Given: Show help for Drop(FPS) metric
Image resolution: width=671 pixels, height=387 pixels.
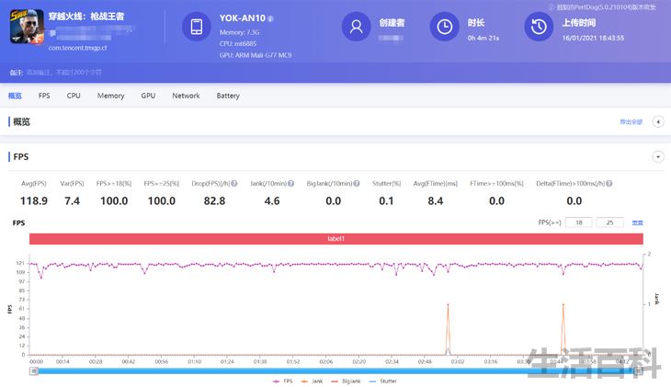Looking at the screenshot, I should coord(234,184).
